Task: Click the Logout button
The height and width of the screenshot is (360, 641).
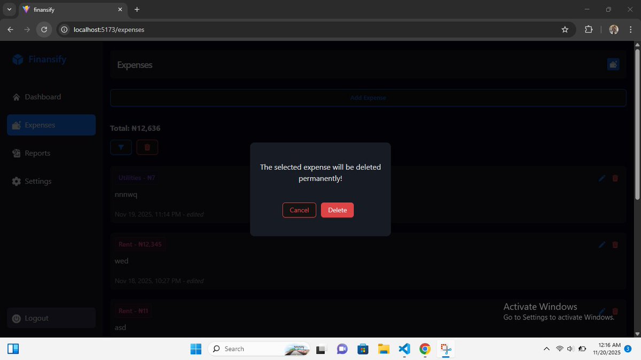Action: [x=51, y=318]
